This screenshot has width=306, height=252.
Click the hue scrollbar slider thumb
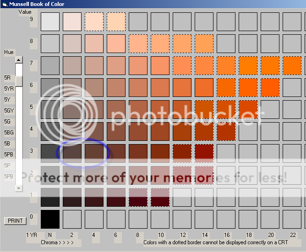(x=19, y=80)
